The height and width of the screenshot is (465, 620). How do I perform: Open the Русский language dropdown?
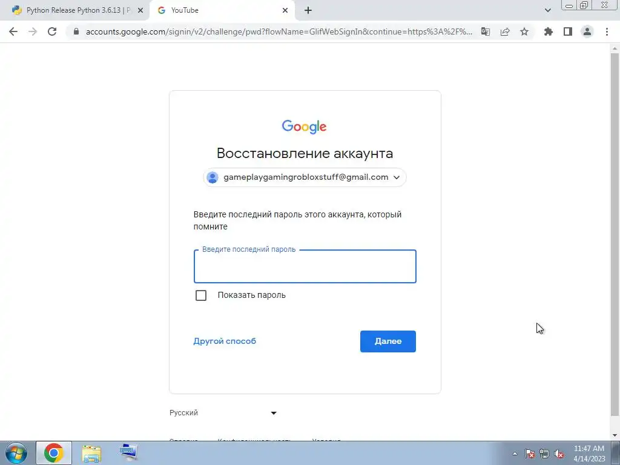pyautogui.click(x=223, y=413)
